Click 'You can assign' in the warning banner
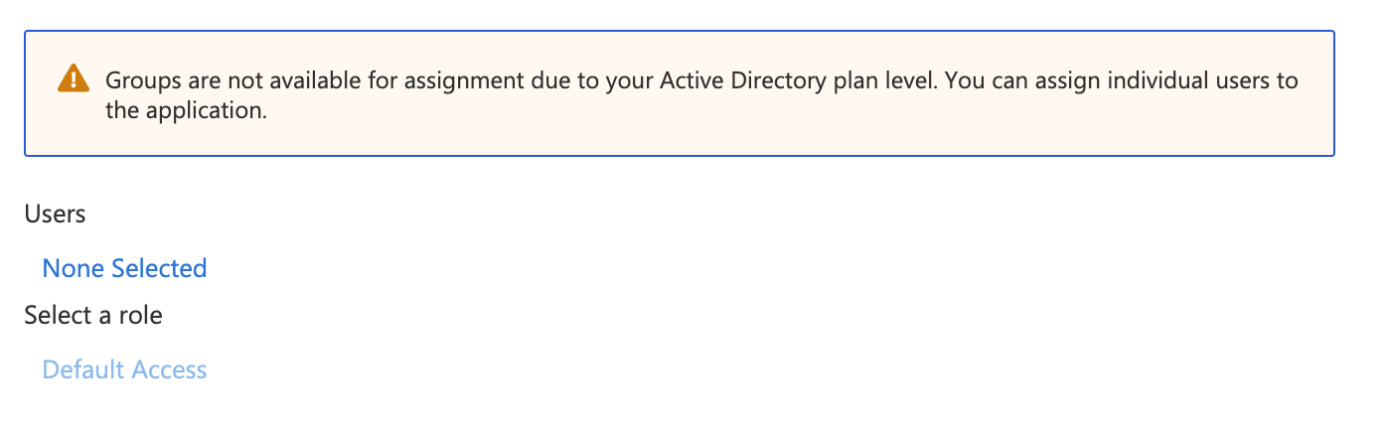Viewport: 1385px width, 431px height. (1013, 80)
